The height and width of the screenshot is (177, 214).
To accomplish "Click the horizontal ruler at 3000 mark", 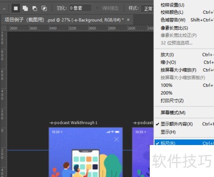I will point(92,28).
